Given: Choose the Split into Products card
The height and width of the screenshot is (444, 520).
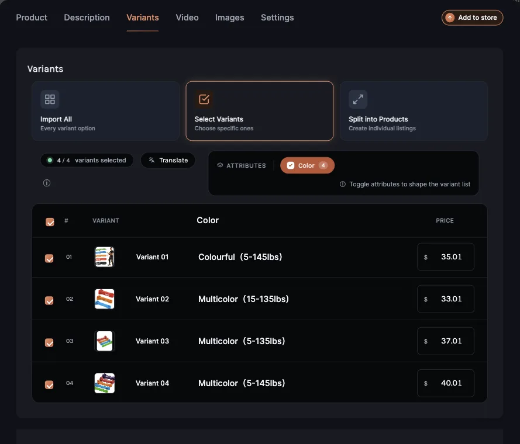Looking at the screenshot, I should tap(414, 111).
